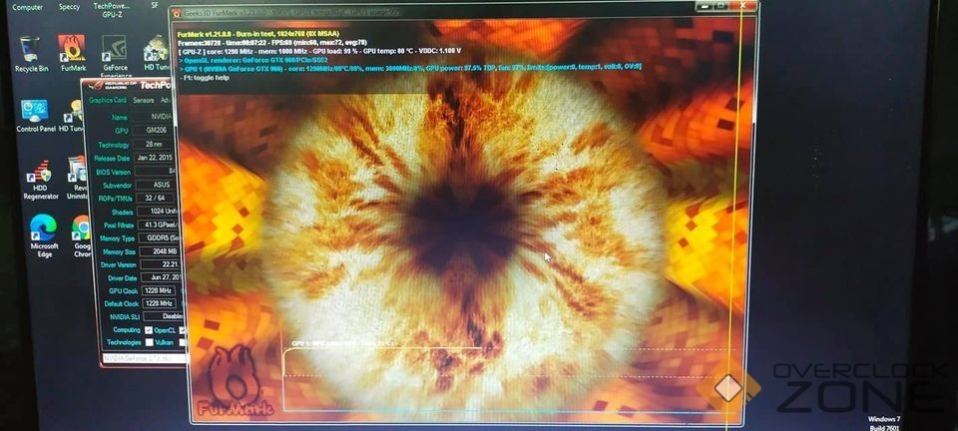The height and width of the screenshot is (431, 958).
Task: Launch the HDD Regenerator shortcut
Action: [x=40, y=181]
